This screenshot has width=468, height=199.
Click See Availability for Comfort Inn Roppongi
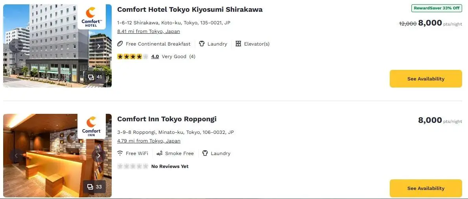pos(426,188)
